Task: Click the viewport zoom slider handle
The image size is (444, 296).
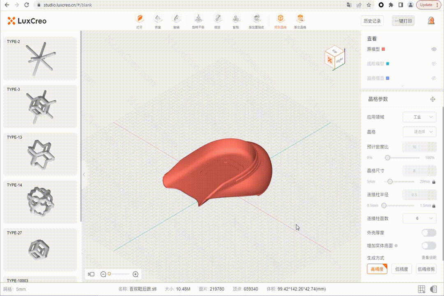Action: [109, 274]
